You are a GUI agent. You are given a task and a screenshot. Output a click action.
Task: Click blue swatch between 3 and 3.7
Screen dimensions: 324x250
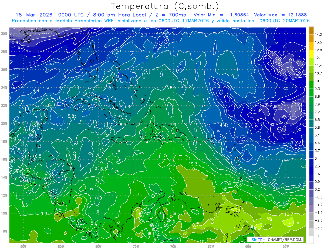[x=311, y=155]
